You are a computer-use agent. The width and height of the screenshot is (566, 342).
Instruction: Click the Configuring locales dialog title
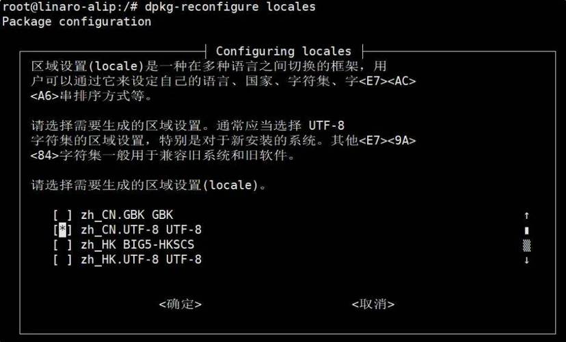[x=284, y=51]
